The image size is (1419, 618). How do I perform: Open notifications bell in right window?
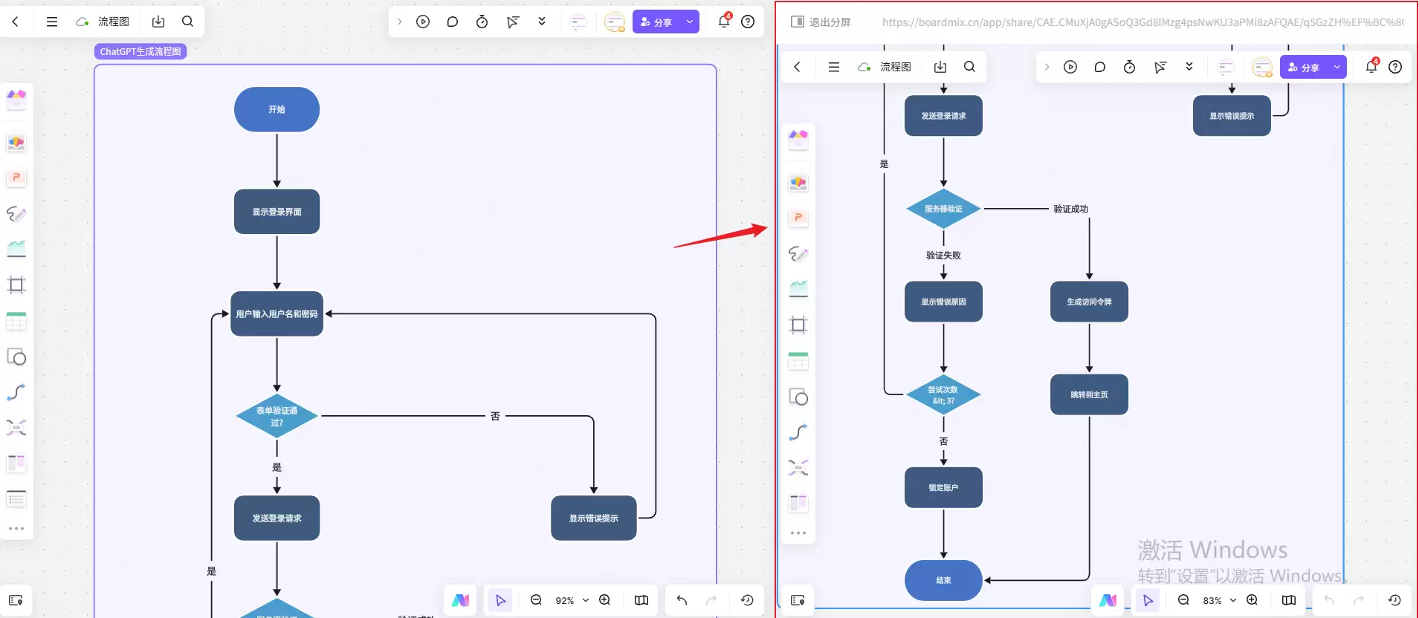click(1371, 66)
